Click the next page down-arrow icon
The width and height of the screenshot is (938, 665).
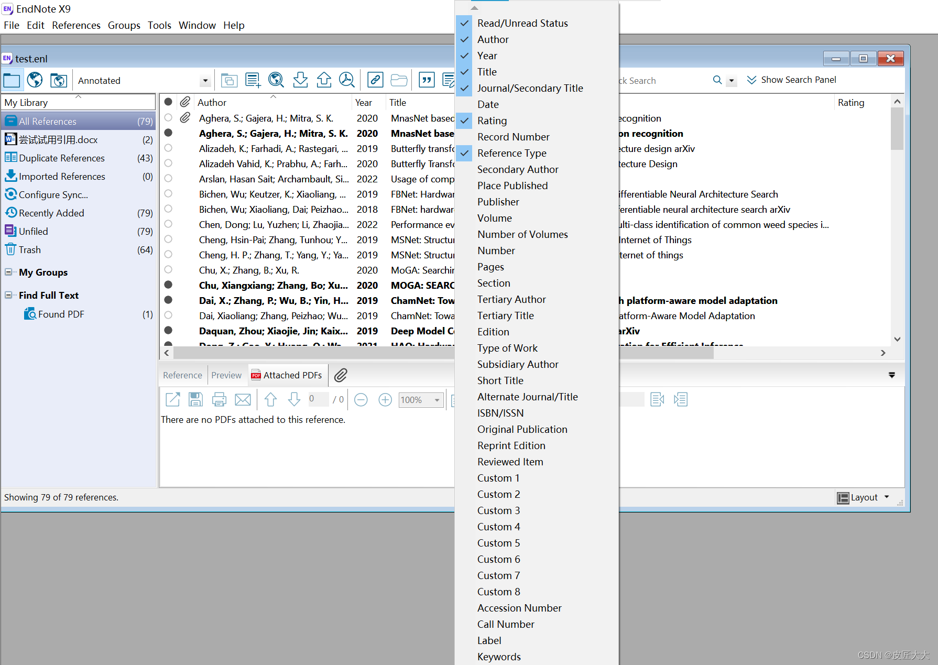coord(294,399)
